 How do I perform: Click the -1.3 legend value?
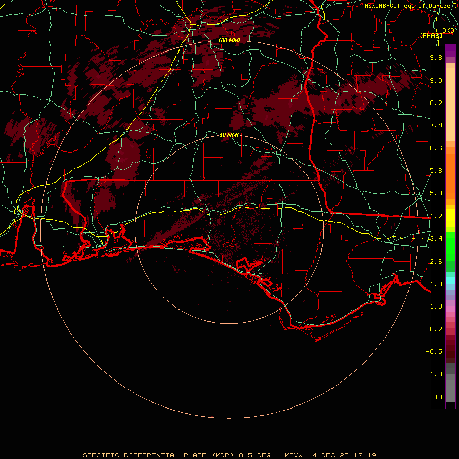tap(434, 374)
